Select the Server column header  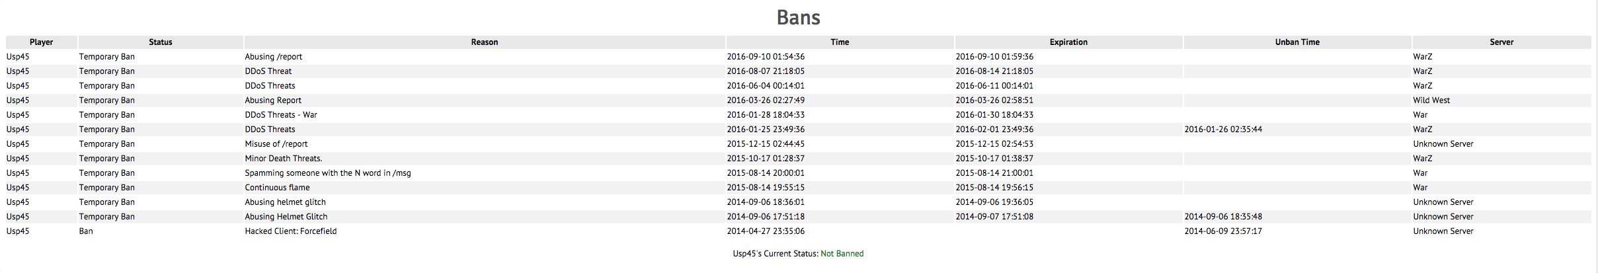click(1501, 42)
